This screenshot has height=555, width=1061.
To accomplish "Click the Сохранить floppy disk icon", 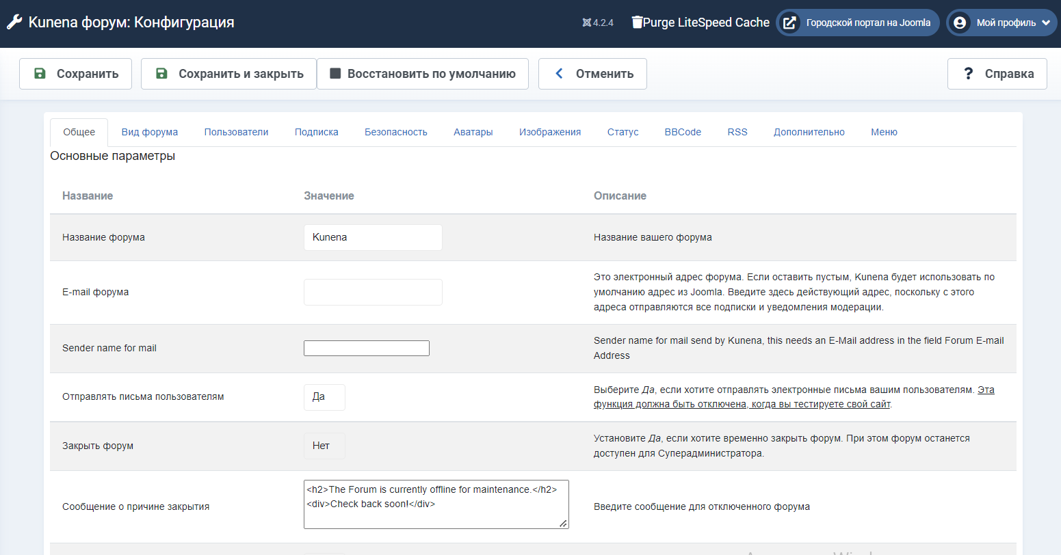I will pos(40,74).
